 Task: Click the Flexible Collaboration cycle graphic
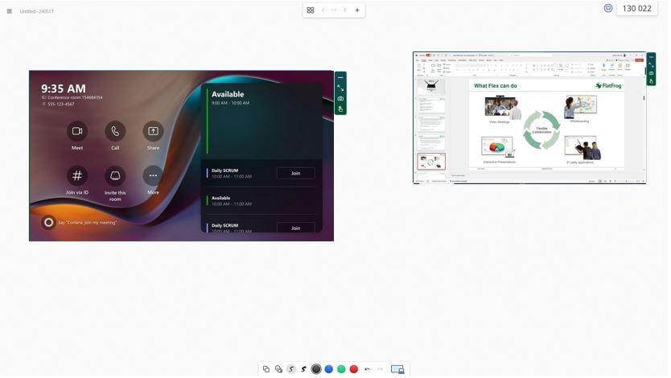(541, 129)
